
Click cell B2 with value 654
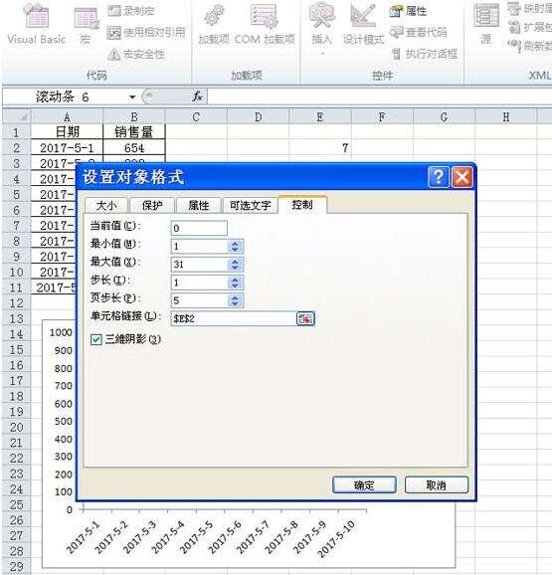point(134,148)
